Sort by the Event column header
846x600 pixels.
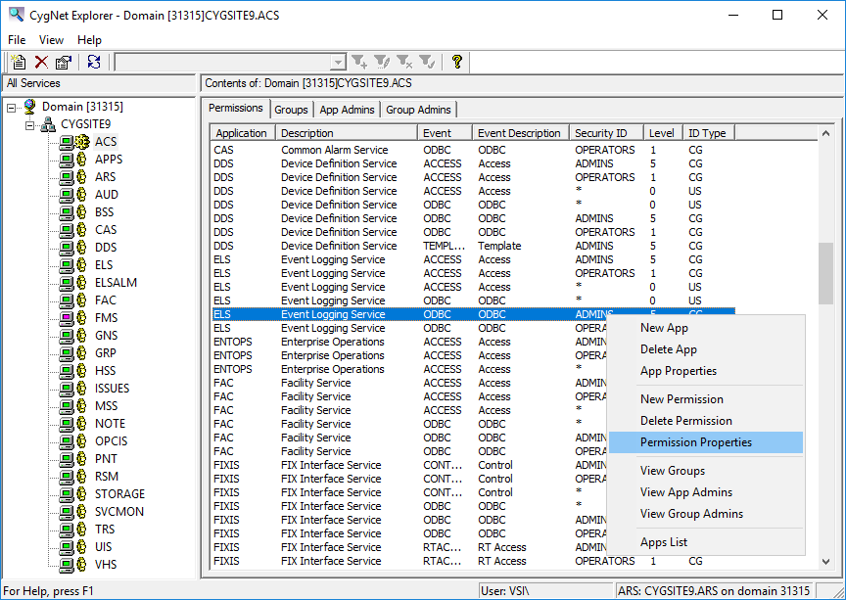pos(446,133)
